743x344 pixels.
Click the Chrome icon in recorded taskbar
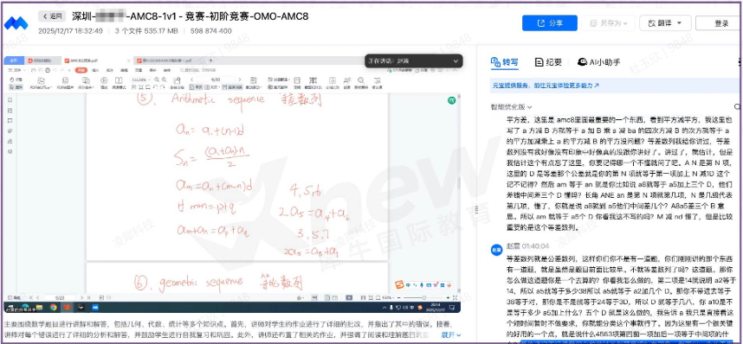point(54,308)
